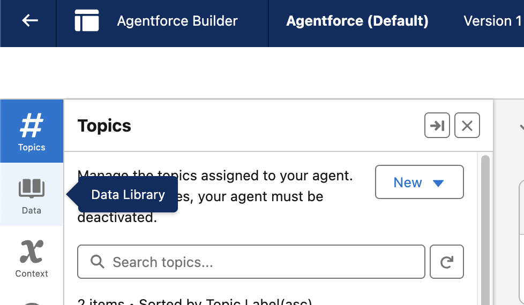This screenshot has width=524, height=305.
Task: Click the magnifier icon in topics search
Action: tap(97, 262)
